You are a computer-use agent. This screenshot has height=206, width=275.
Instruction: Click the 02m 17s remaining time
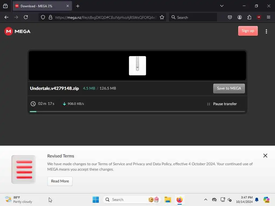(x=46, y=104)
